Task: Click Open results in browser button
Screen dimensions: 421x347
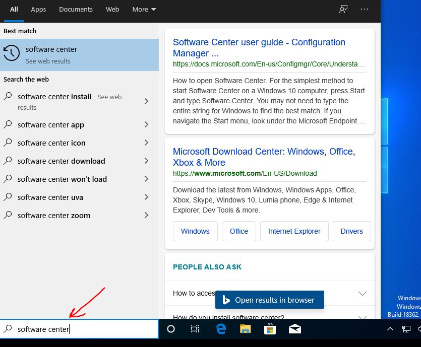Action: tap(269, 300)
